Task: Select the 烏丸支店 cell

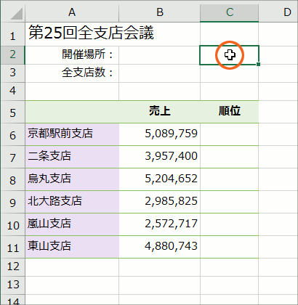Action: pyautogui.click(x=72, y=179)
